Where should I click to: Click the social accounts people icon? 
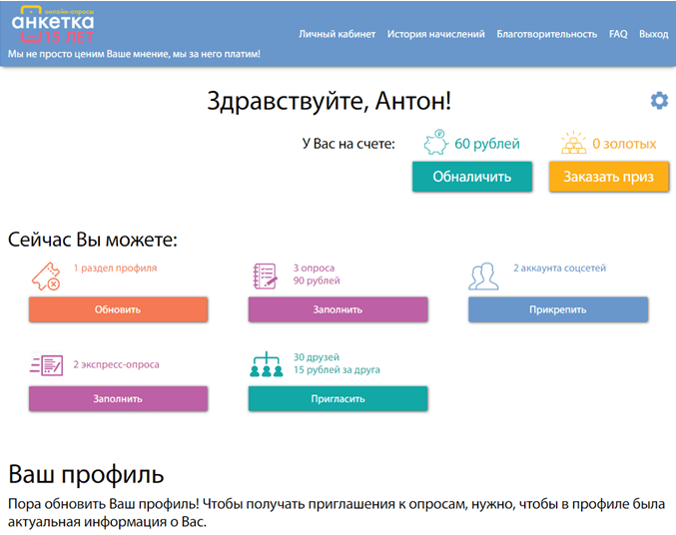tap(483, 276)
